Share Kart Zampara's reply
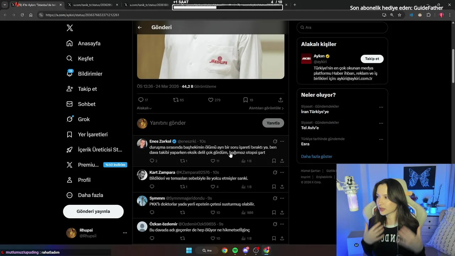The width and height of the screenshot is (455, 256). coord(282,187)
